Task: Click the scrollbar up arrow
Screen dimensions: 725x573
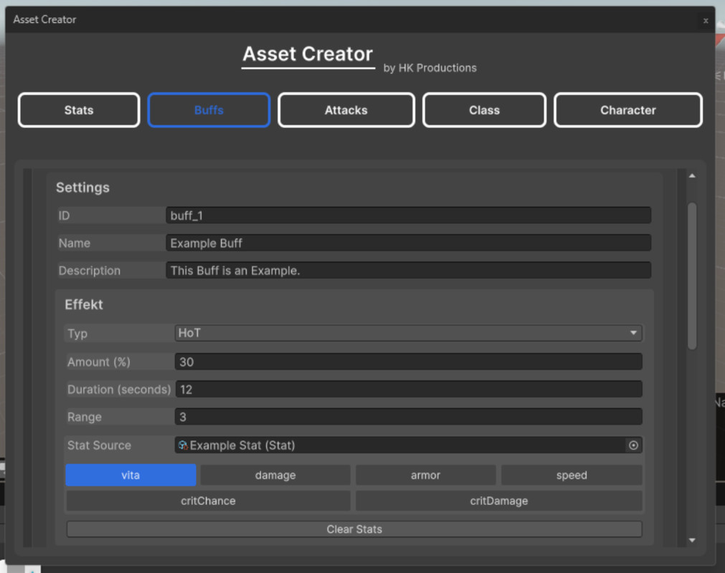Action: point(691,174)
